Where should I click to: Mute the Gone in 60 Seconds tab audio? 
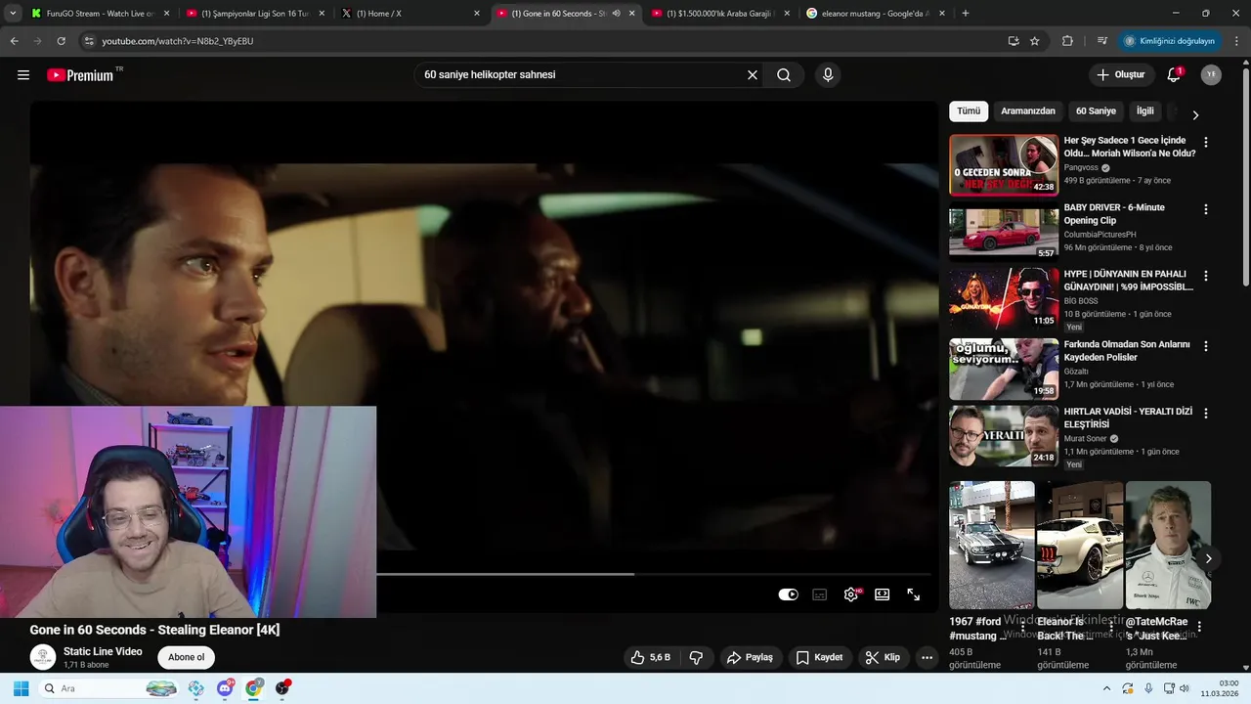(x=616, y=14)
